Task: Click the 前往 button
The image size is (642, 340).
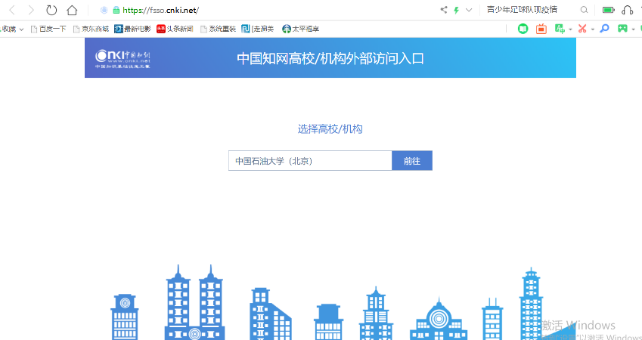Action: 412,161
